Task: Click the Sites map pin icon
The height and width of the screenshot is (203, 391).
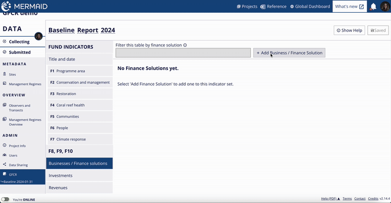Action: click(4, 74)
